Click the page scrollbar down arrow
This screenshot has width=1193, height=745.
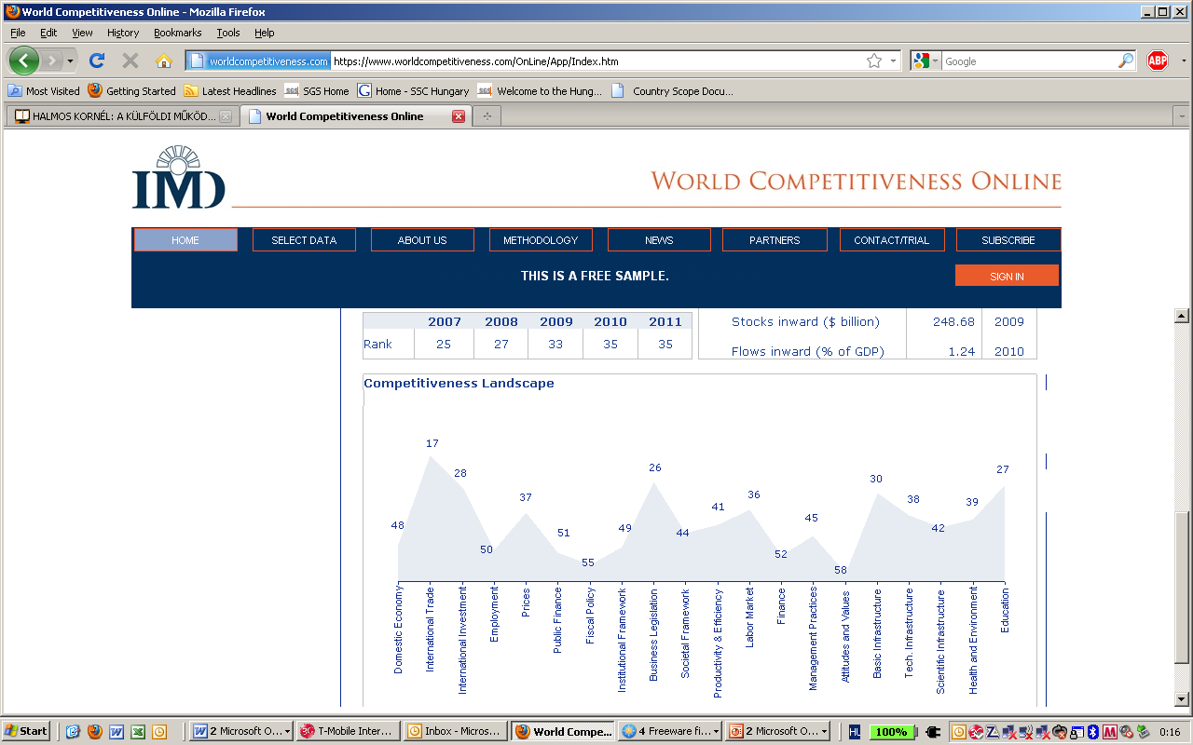click(1182, 699)
